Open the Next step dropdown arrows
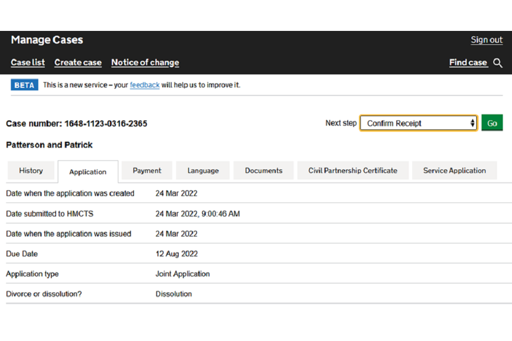Image resolution: width=512 pixels, height=341 pixels. click(472, 123)
